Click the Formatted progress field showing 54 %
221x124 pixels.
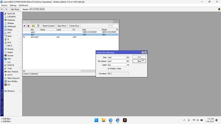(x=118, y=73)
